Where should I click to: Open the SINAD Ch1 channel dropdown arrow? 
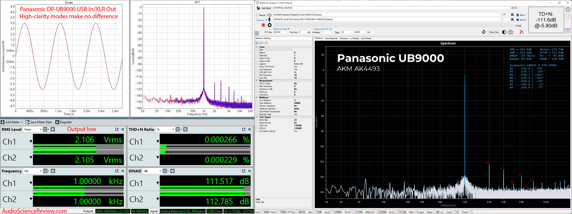tap(158, 183)
